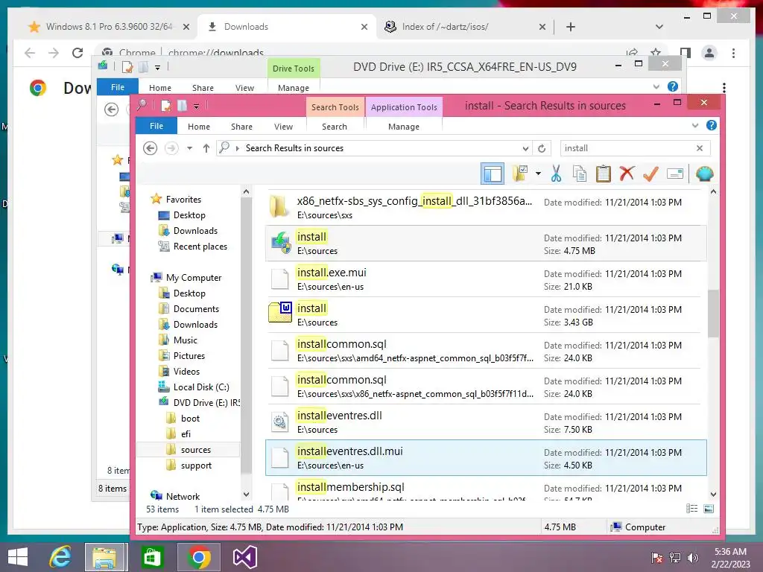
Task: Clear the install search text
Action: [700, 148]
